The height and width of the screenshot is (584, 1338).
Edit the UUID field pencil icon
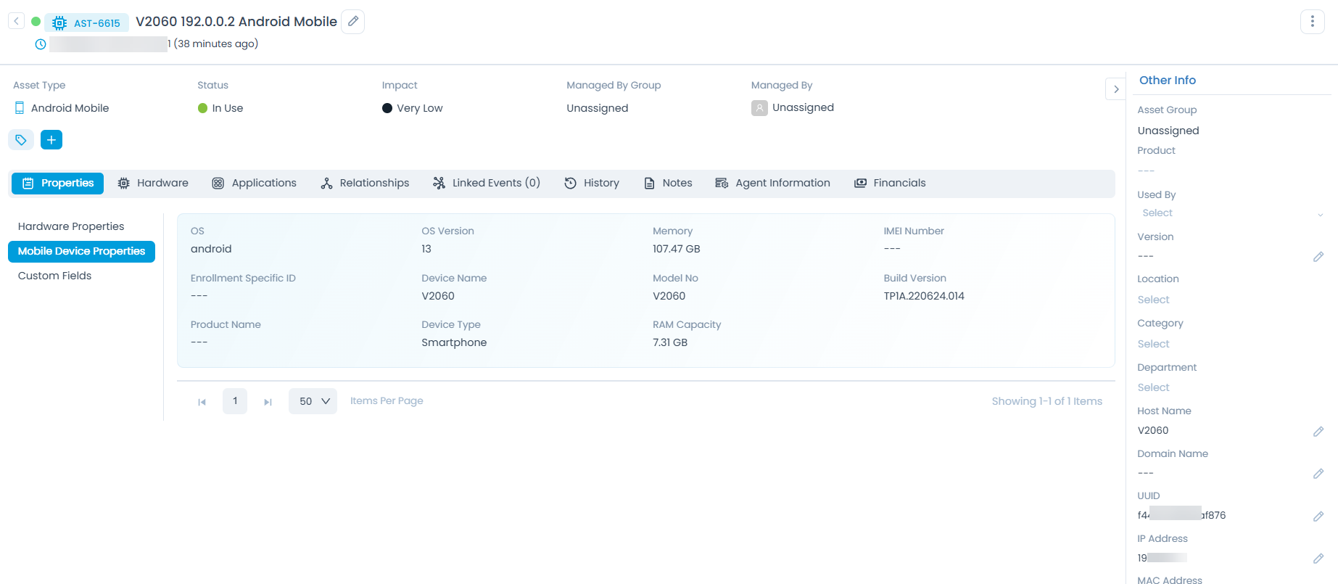point(1318,517)
